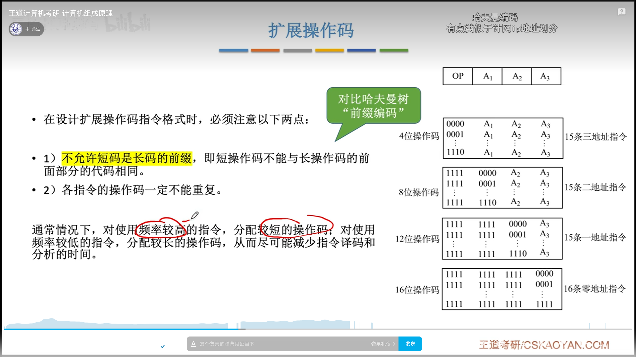
Task: Click the danmaku comment 哈夫曼编码
Action: click(495, 17)
